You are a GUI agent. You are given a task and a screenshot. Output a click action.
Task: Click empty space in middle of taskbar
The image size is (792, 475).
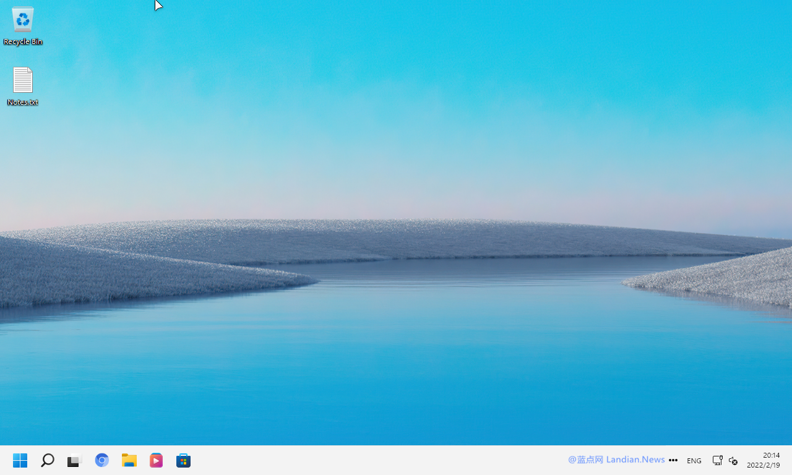(x=371, y=460)
